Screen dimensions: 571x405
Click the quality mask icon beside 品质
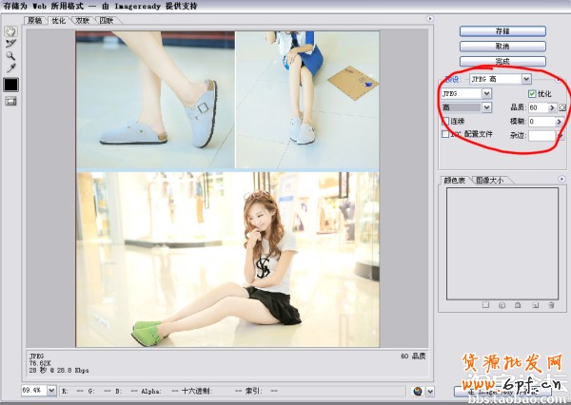tap(562, 107)
